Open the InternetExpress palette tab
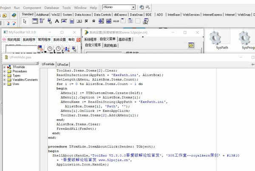This screenshot has height=171, width=255. 212,14
